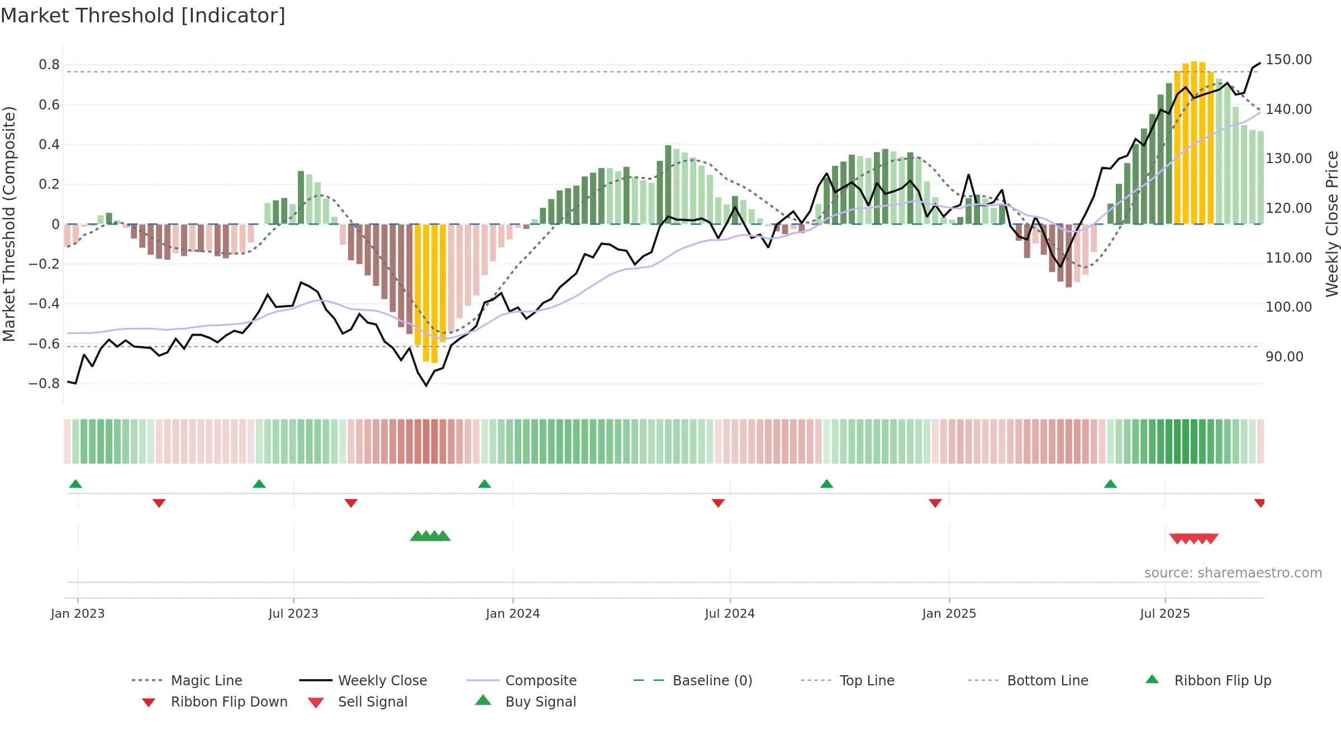Click the Jan 2023 x-axis label

point(78,614)
